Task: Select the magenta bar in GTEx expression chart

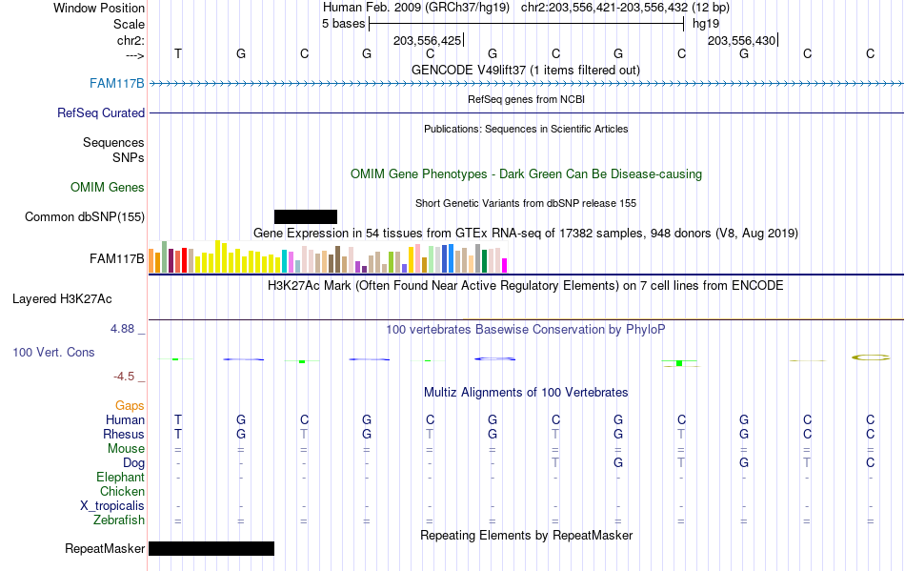Action: point(505,266)
